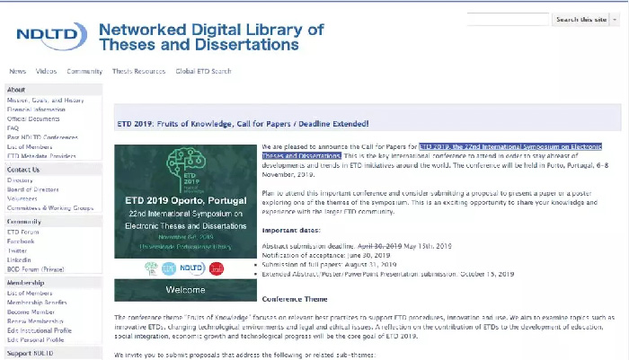The height and width of the screenshot is (360, 629).
Task: Open the Board of Directors link
Action: (x=33, y=189)
